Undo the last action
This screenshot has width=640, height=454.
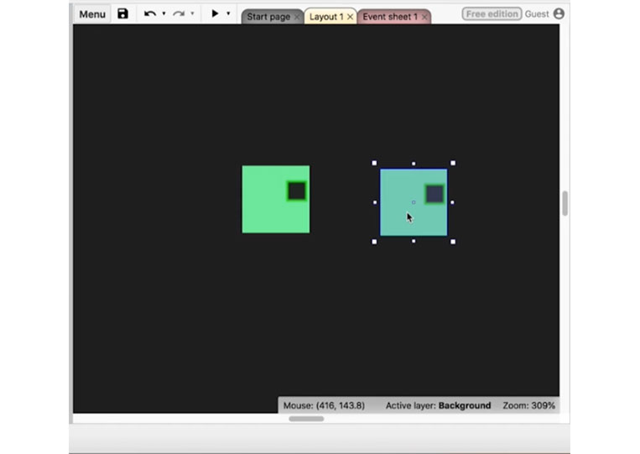pyautogui.click(x=150, y=13)
